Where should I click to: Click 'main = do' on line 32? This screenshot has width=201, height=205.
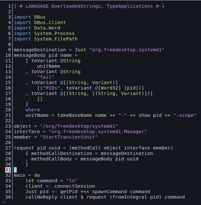point(27,175)
